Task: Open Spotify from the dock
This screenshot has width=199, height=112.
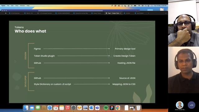Action: point(106,108)
